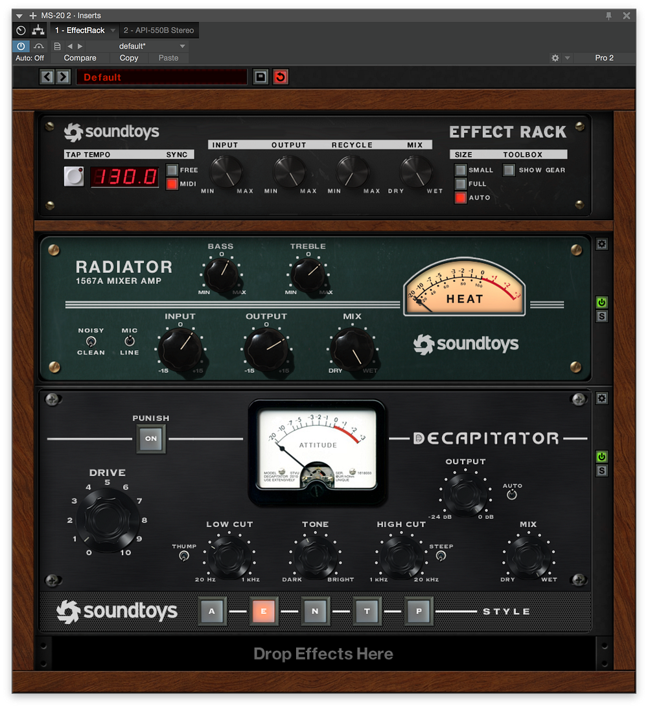648x708 pixels.
Task: Switch to the 1 - EffectRack tab
Action: (x=80, y=30)
